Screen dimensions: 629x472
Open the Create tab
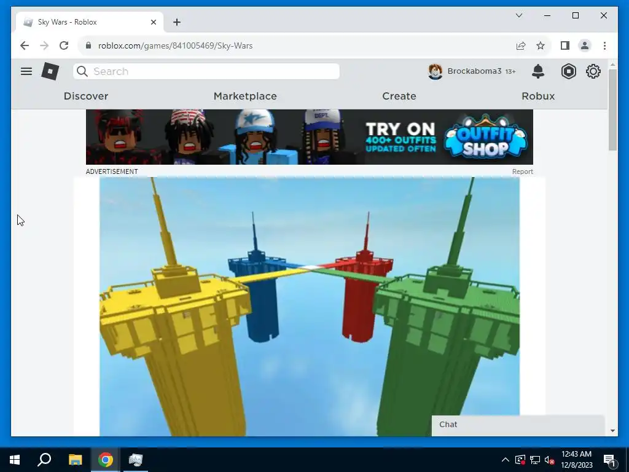(399, 96)
